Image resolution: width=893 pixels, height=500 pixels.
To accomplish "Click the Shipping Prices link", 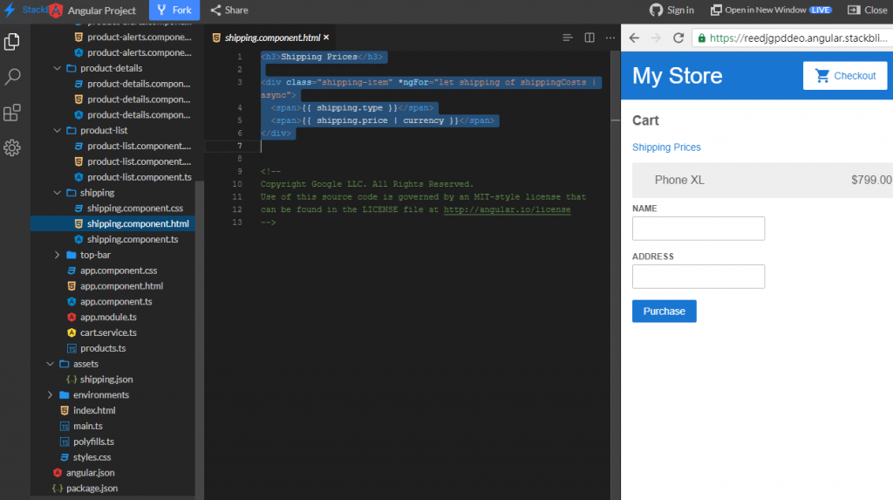I will coord(666,147).
